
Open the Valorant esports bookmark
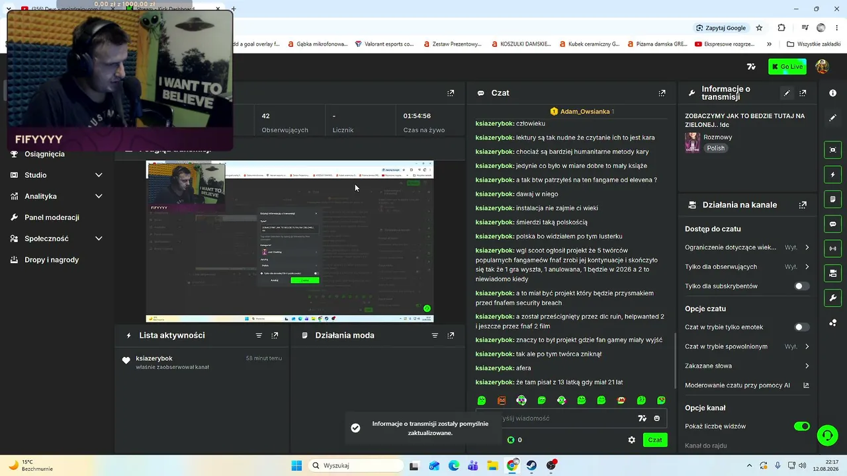pyautogui.click(x=384, y=44)
